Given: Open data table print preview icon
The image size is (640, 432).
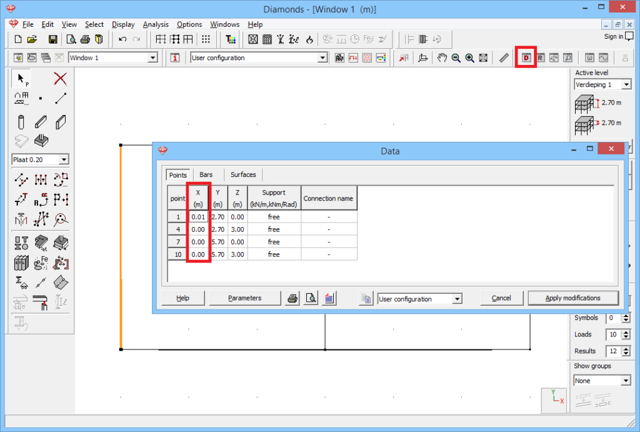Looking at the screenshot, I should click(x=311, y=298).
